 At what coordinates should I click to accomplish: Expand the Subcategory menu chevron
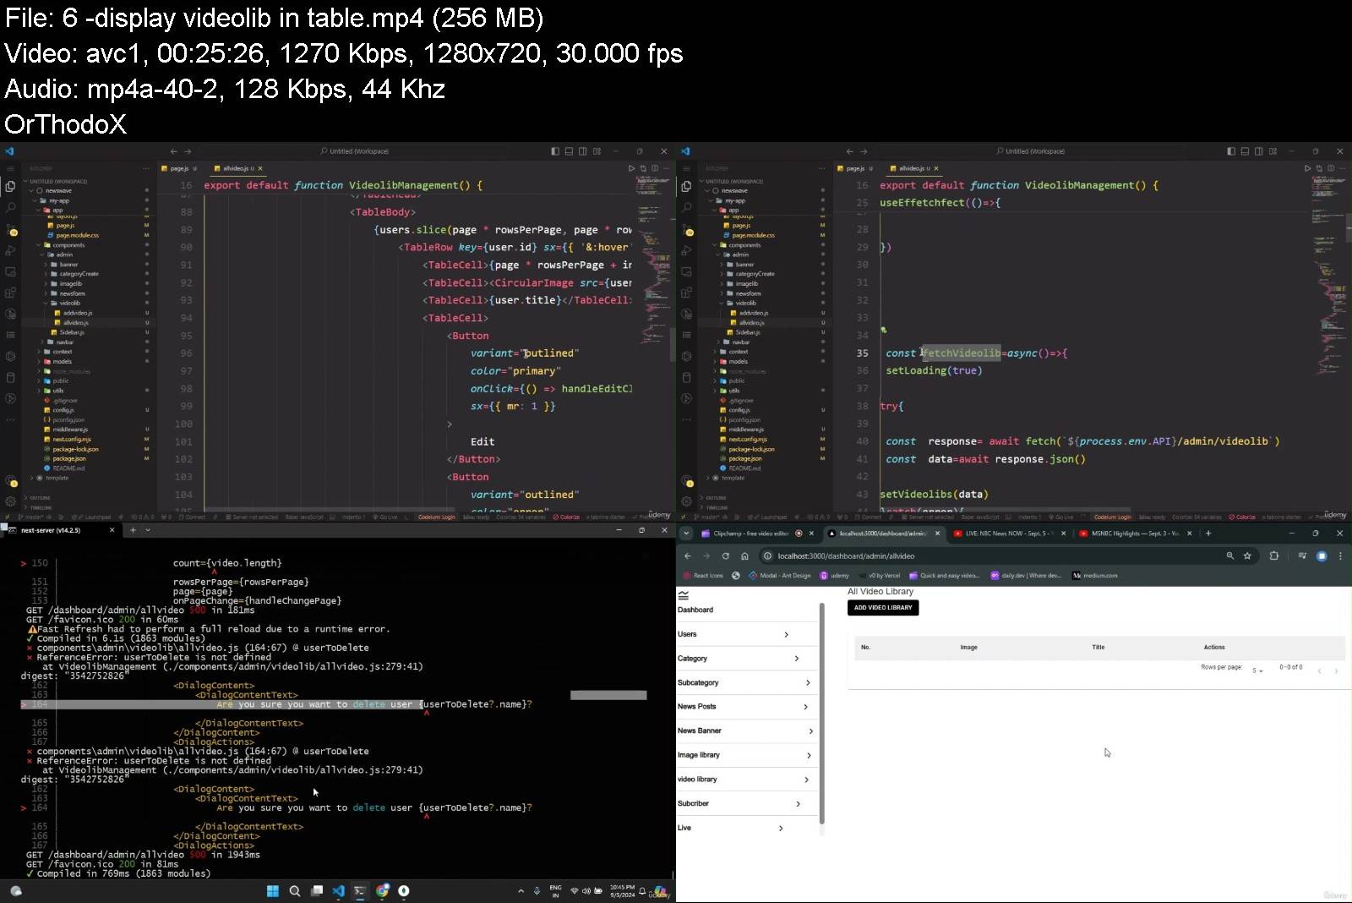pos(808,682)
